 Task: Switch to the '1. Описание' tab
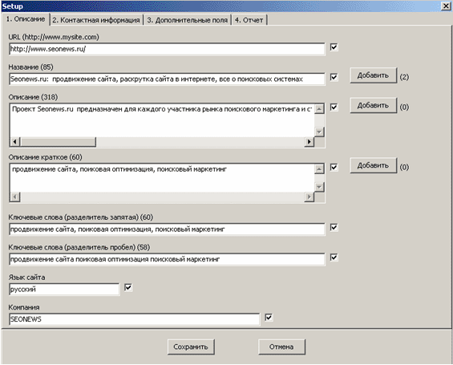tap(26, 19)
